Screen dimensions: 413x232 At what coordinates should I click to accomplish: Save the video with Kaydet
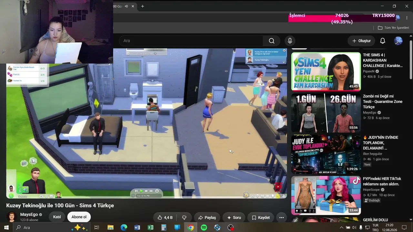[260, 217]
